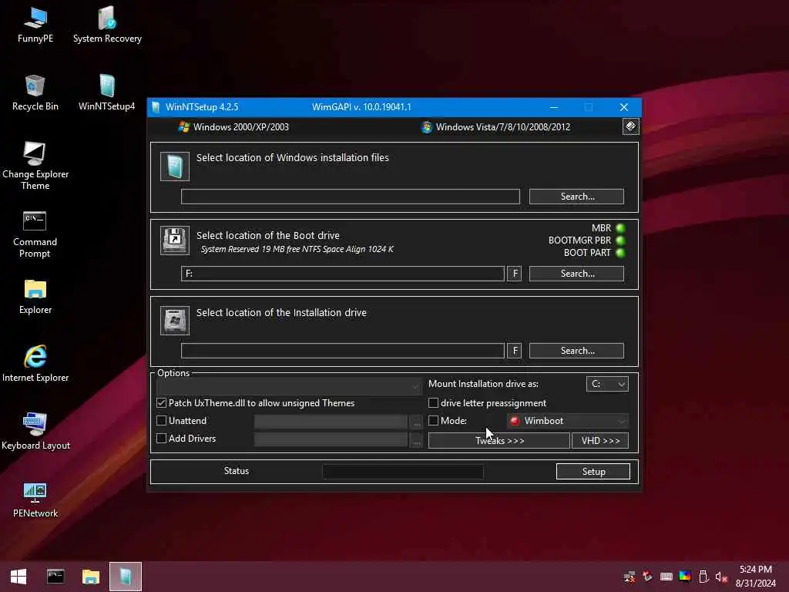Select the Command Prompt desktop icon
The height and width of the screenshot is (592, 789).
(x=35, y=234)
